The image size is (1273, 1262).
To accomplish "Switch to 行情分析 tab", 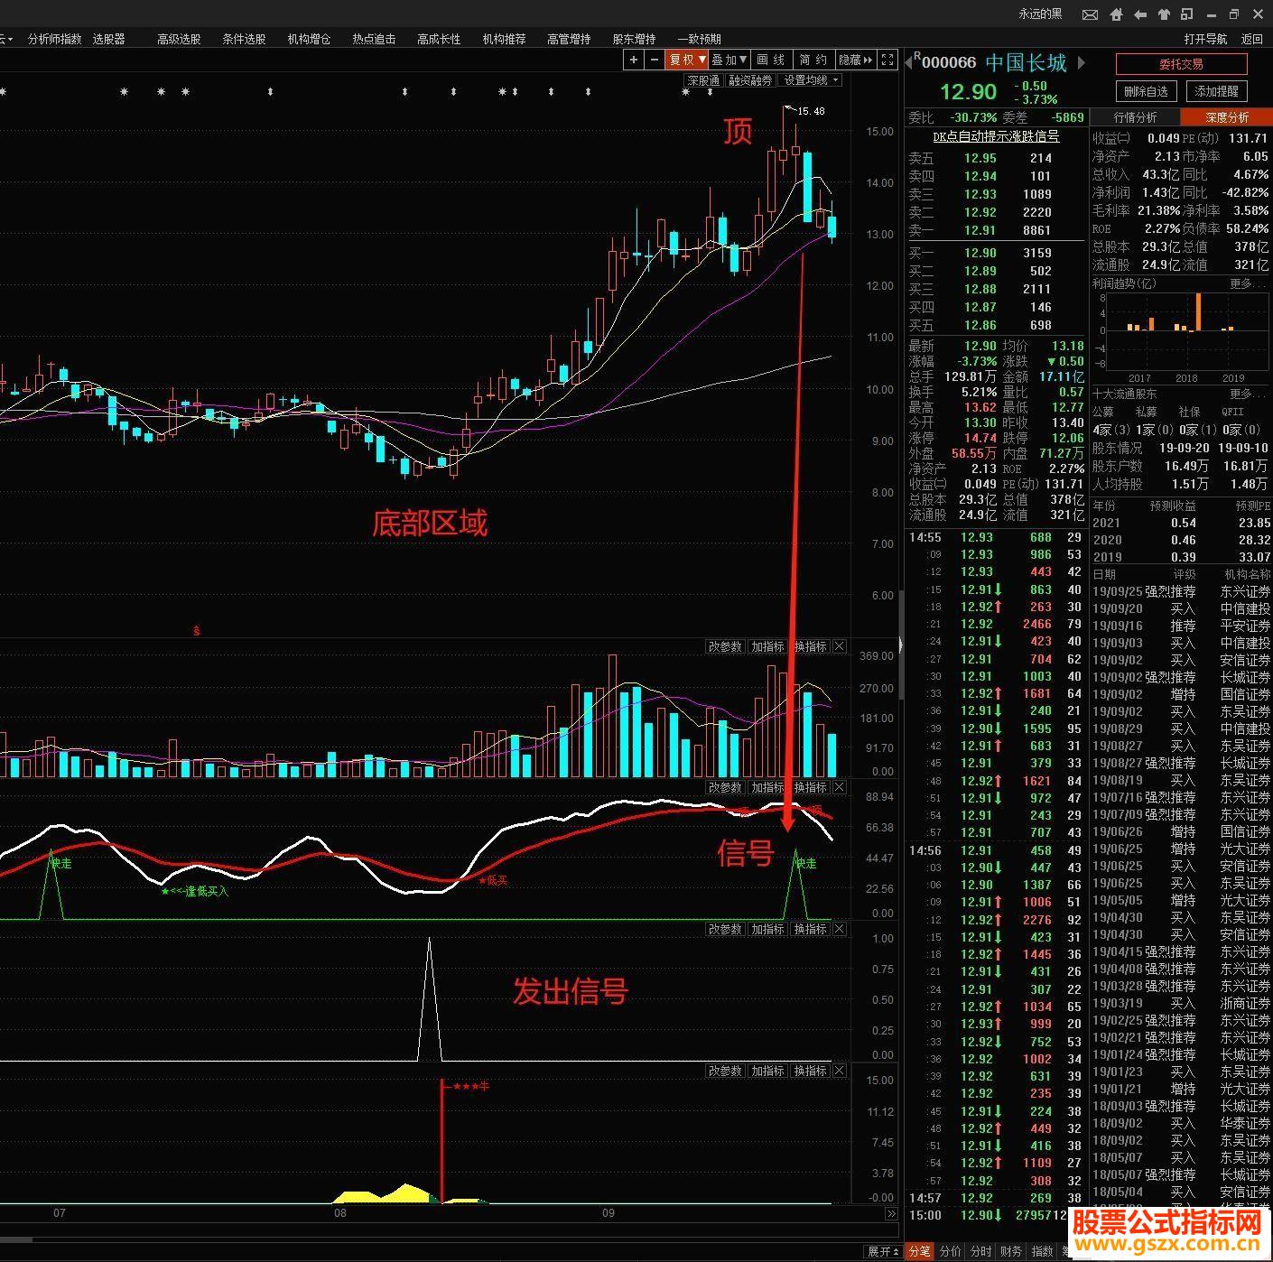I will click(1135, 117).
